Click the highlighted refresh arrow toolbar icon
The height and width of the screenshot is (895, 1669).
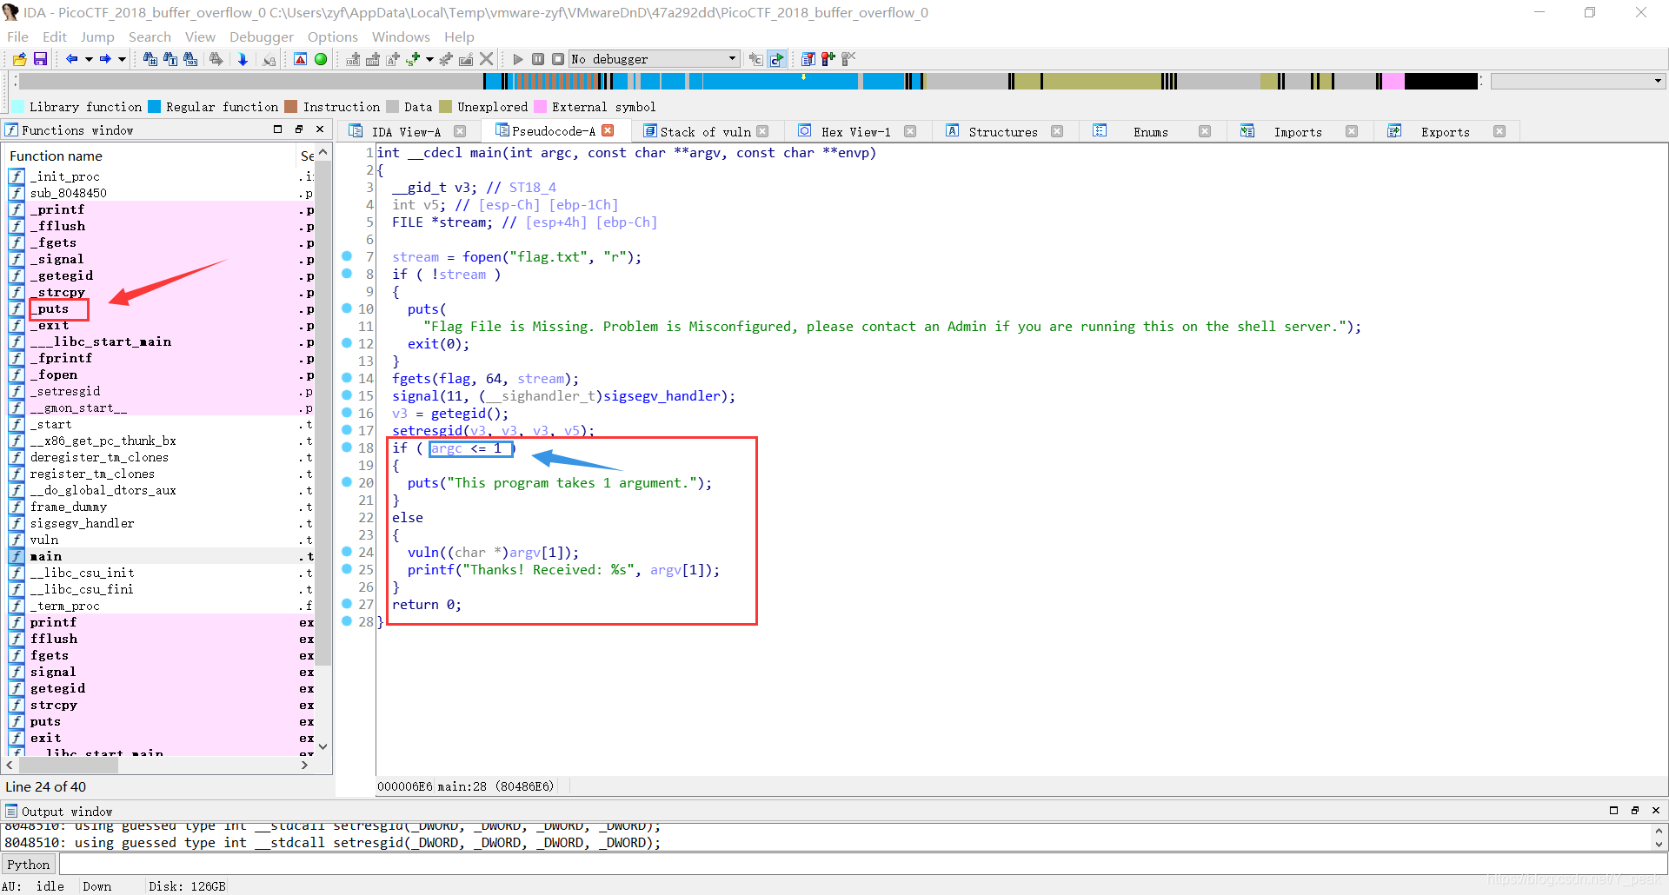(x=776, y=59)
